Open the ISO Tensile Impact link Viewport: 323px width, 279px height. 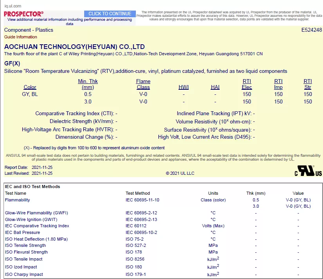click(24, 259)
